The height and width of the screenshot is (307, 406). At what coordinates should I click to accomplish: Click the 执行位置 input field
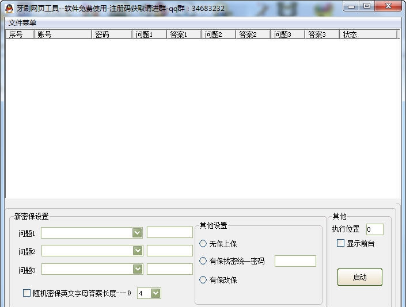(375, 229)
